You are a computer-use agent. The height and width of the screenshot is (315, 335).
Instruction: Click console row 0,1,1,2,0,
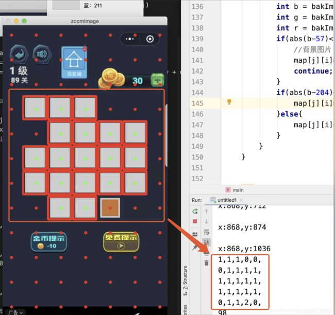tap(240, 303)
